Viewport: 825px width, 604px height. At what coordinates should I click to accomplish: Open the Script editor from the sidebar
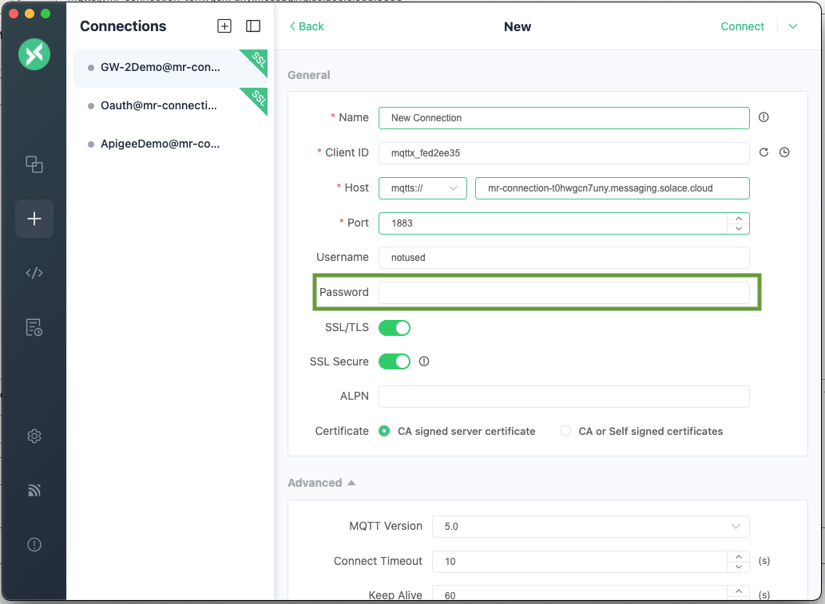point(34,272)
